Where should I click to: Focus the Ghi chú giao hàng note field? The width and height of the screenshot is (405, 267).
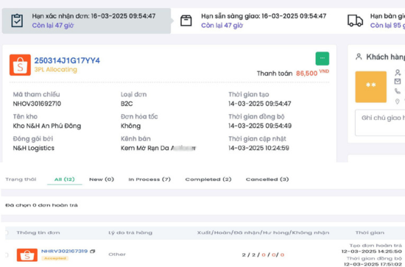coord(380,123)
